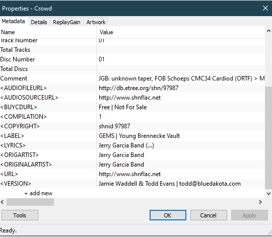
Task: Click the Tools button
Action: (20, 215)
